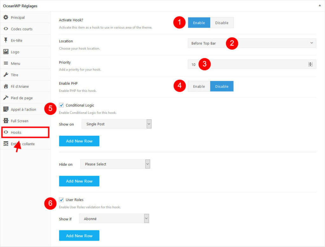Viewport: 325px width, 247px height.
Task: Click the User Roles label text
Action: [74, 200]
